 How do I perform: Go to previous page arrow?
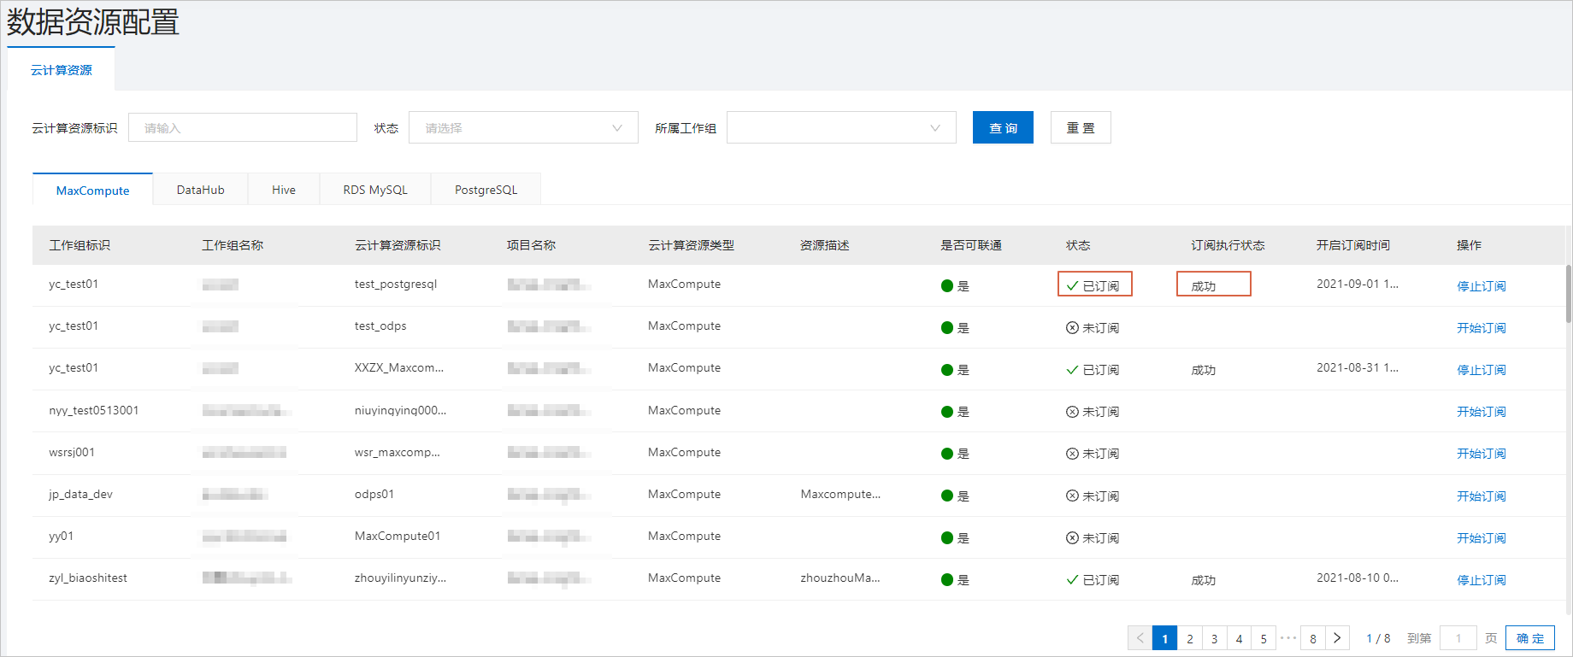(1140, 638)
